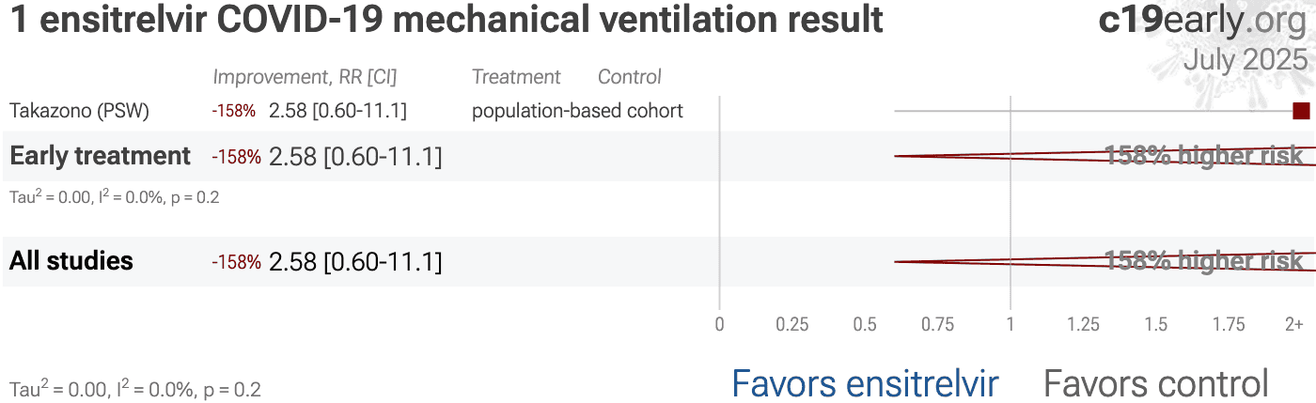Click the Favors control axis label

click(1156, 383)
